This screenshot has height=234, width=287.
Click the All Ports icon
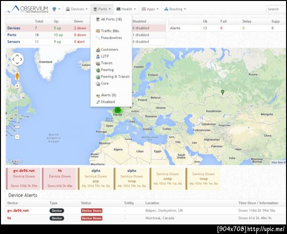(98, 19)
